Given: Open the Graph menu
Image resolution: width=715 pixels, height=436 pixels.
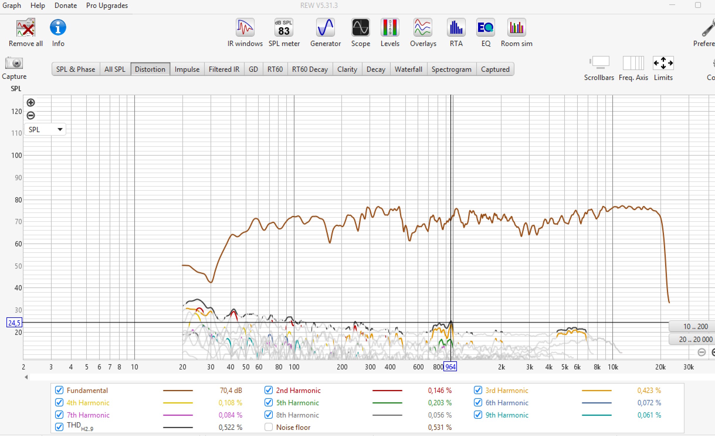Looking at the screenshot, I should coord(12,6).
